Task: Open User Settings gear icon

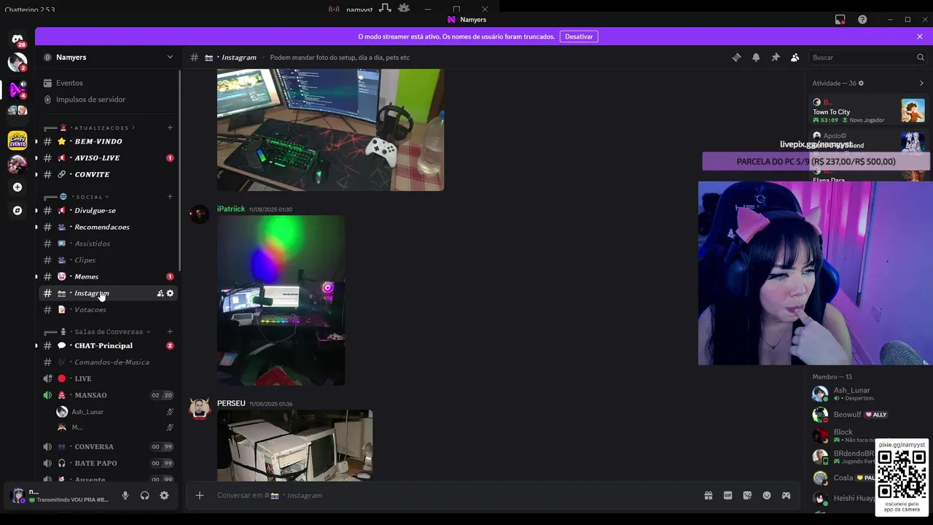Action: (164, 495)
